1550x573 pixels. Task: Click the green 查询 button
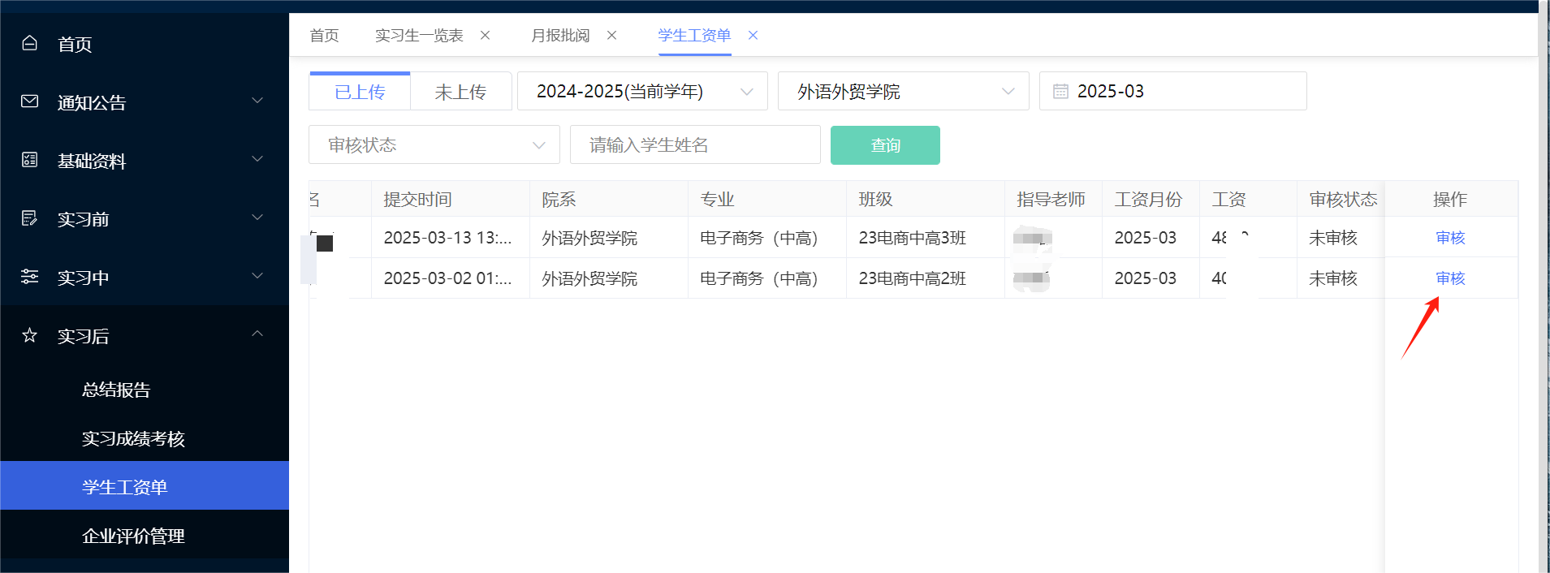point(885,145)
